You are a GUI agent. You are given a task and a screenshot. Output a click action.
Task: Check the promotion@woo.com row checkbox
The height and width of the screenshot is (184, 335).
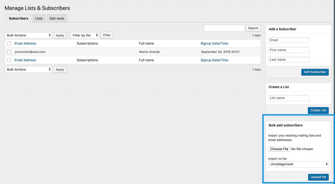[9, 52]
